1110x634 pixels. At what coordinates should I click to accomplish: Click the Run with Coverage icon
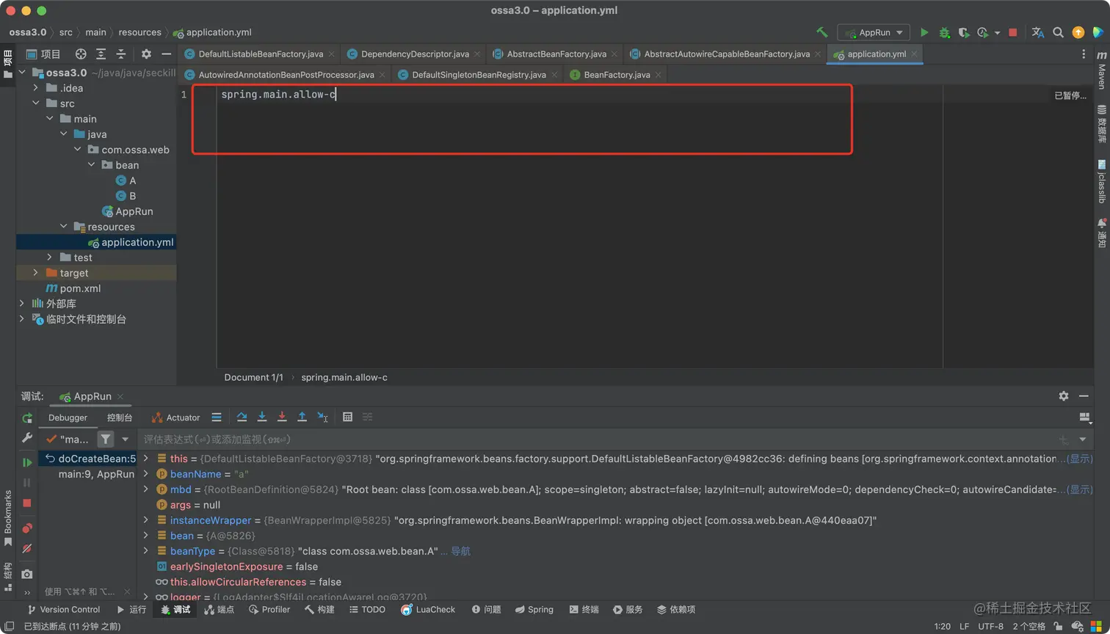(964, 32)
